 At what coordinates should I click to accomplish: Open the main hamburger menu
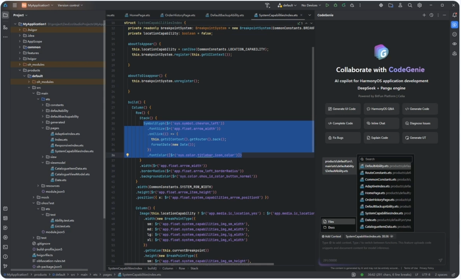(15, 5)
